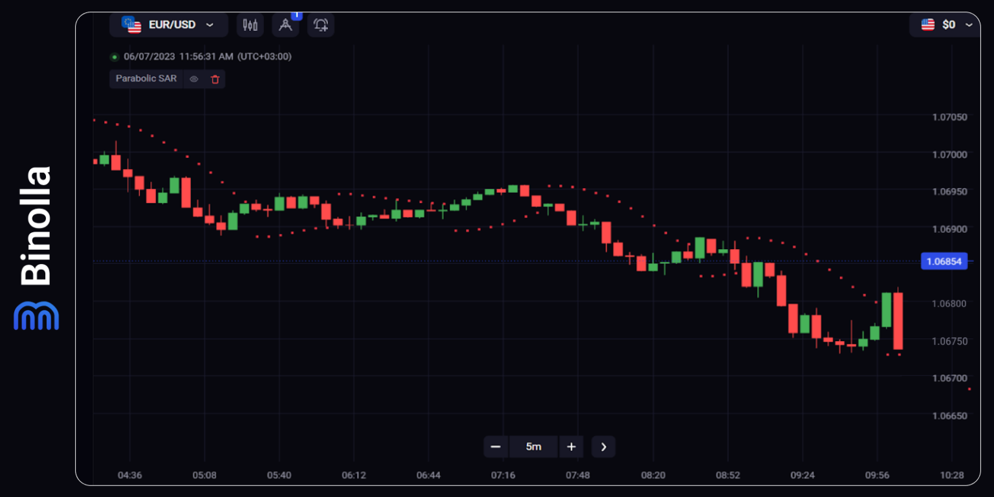The image size is (994, 497).
Task: Zoom out with the minus button
Action: (496, 447)
